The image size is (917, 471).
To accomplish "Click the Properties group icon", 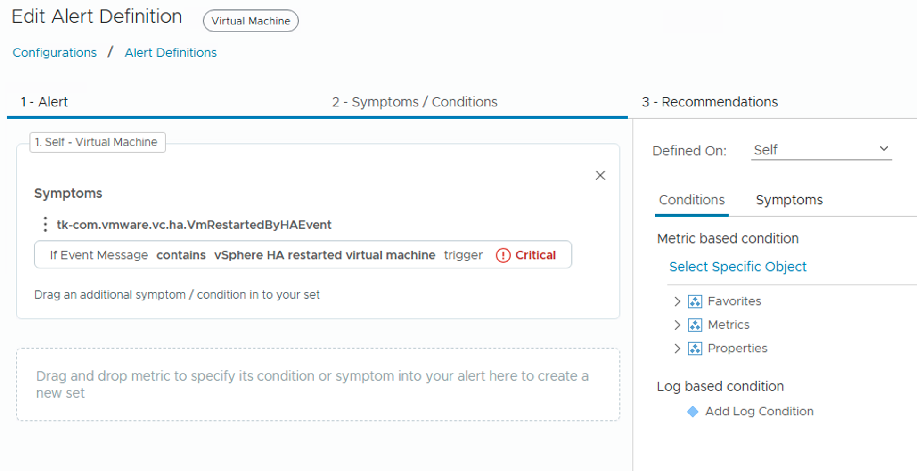I will coord(695,349).
